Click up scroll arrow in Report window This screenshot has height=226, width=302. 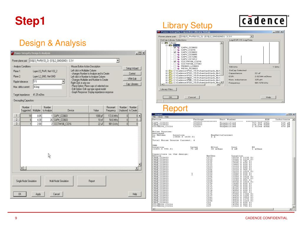[x=293, y=119]
